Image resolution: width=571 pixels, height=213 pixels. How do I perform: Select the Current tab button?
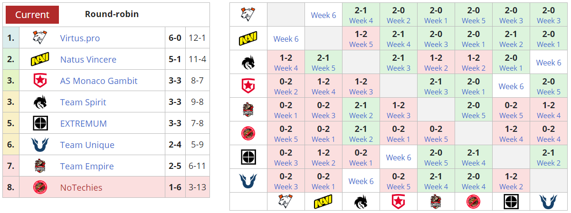32,15
